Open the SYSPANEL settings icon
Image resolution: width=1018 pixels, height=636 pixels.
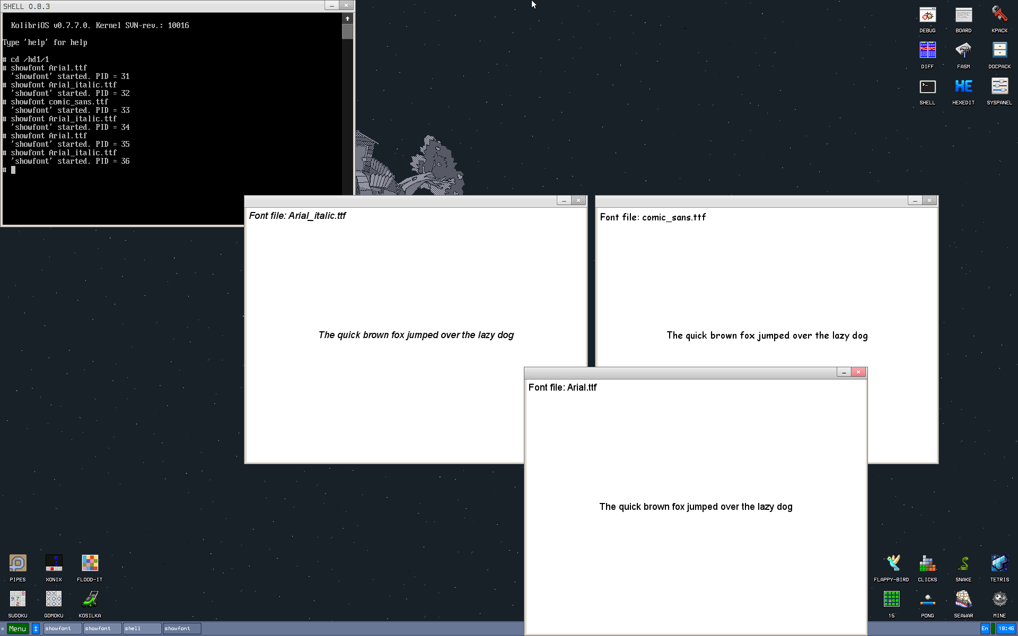[999, 87]
